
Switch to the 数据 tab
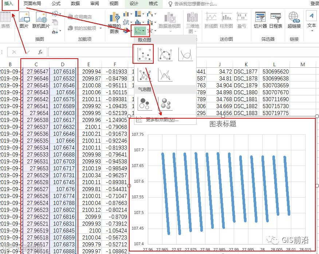click(x=75, y=4)
